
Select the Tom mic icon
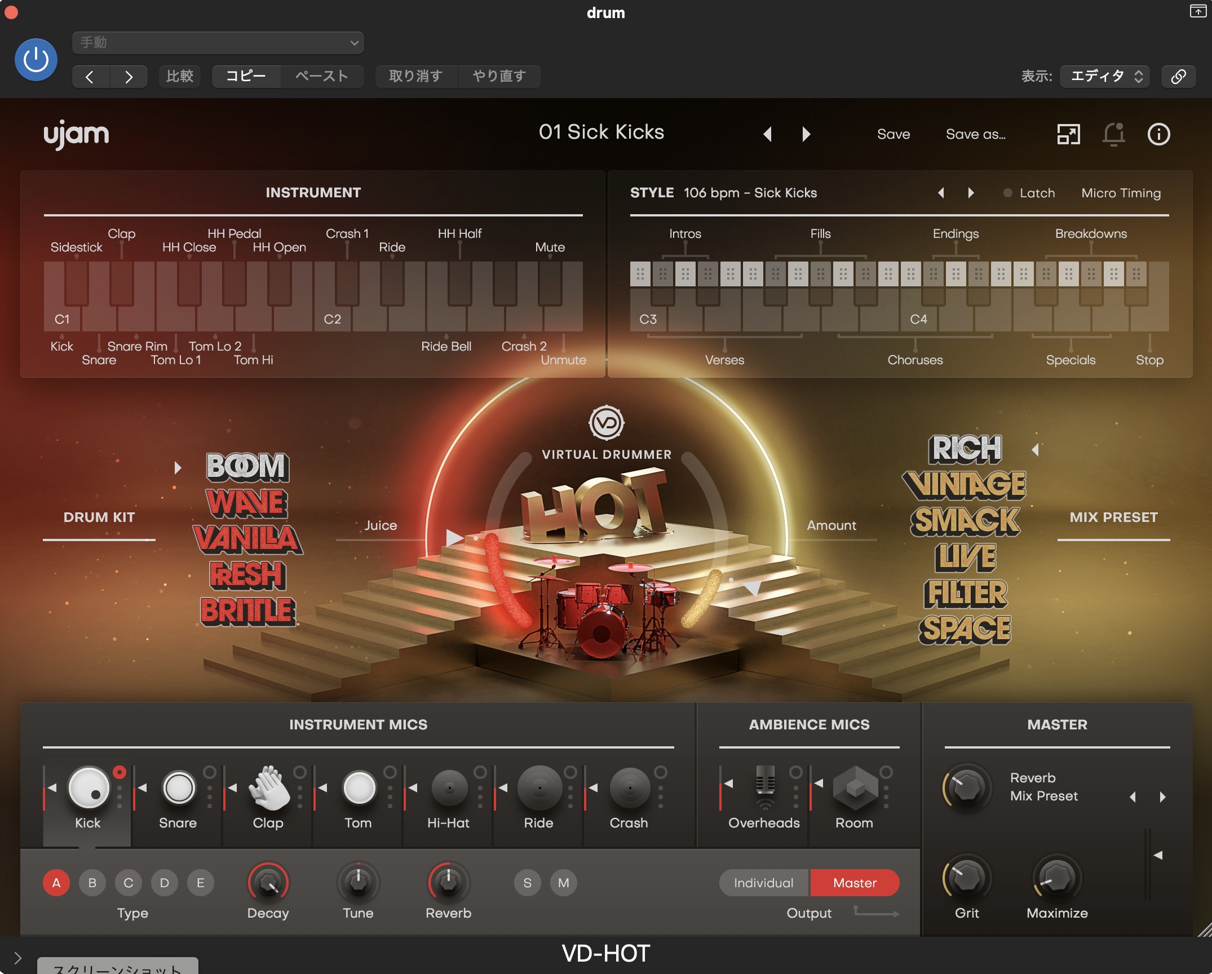tap(359, 787)
